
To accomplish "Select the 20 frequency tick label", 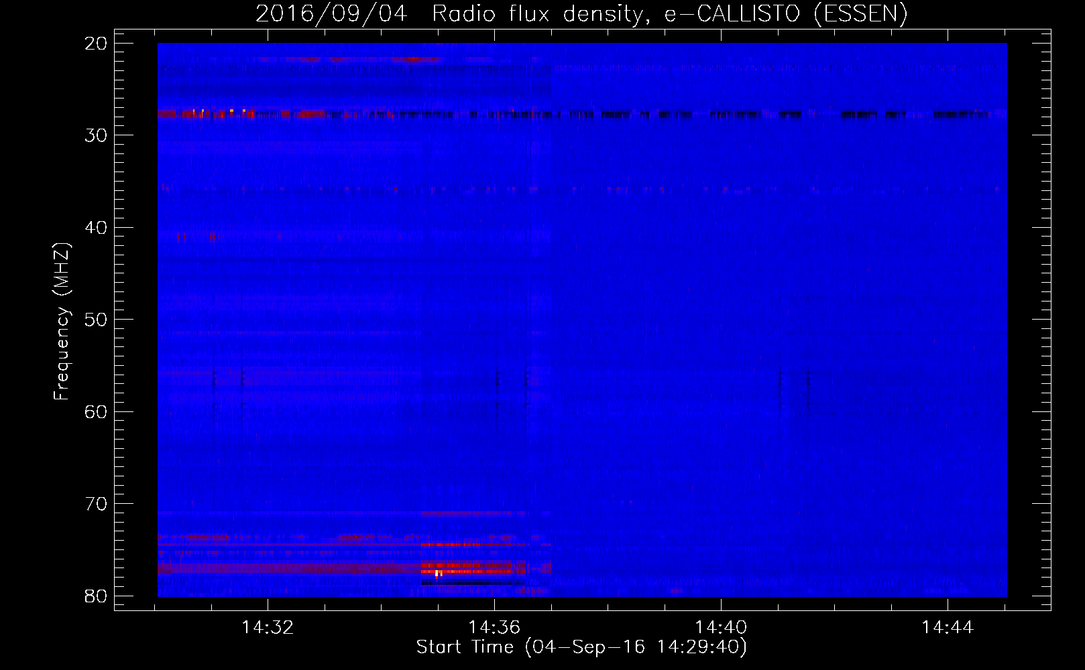I will (x=97, y=44).
